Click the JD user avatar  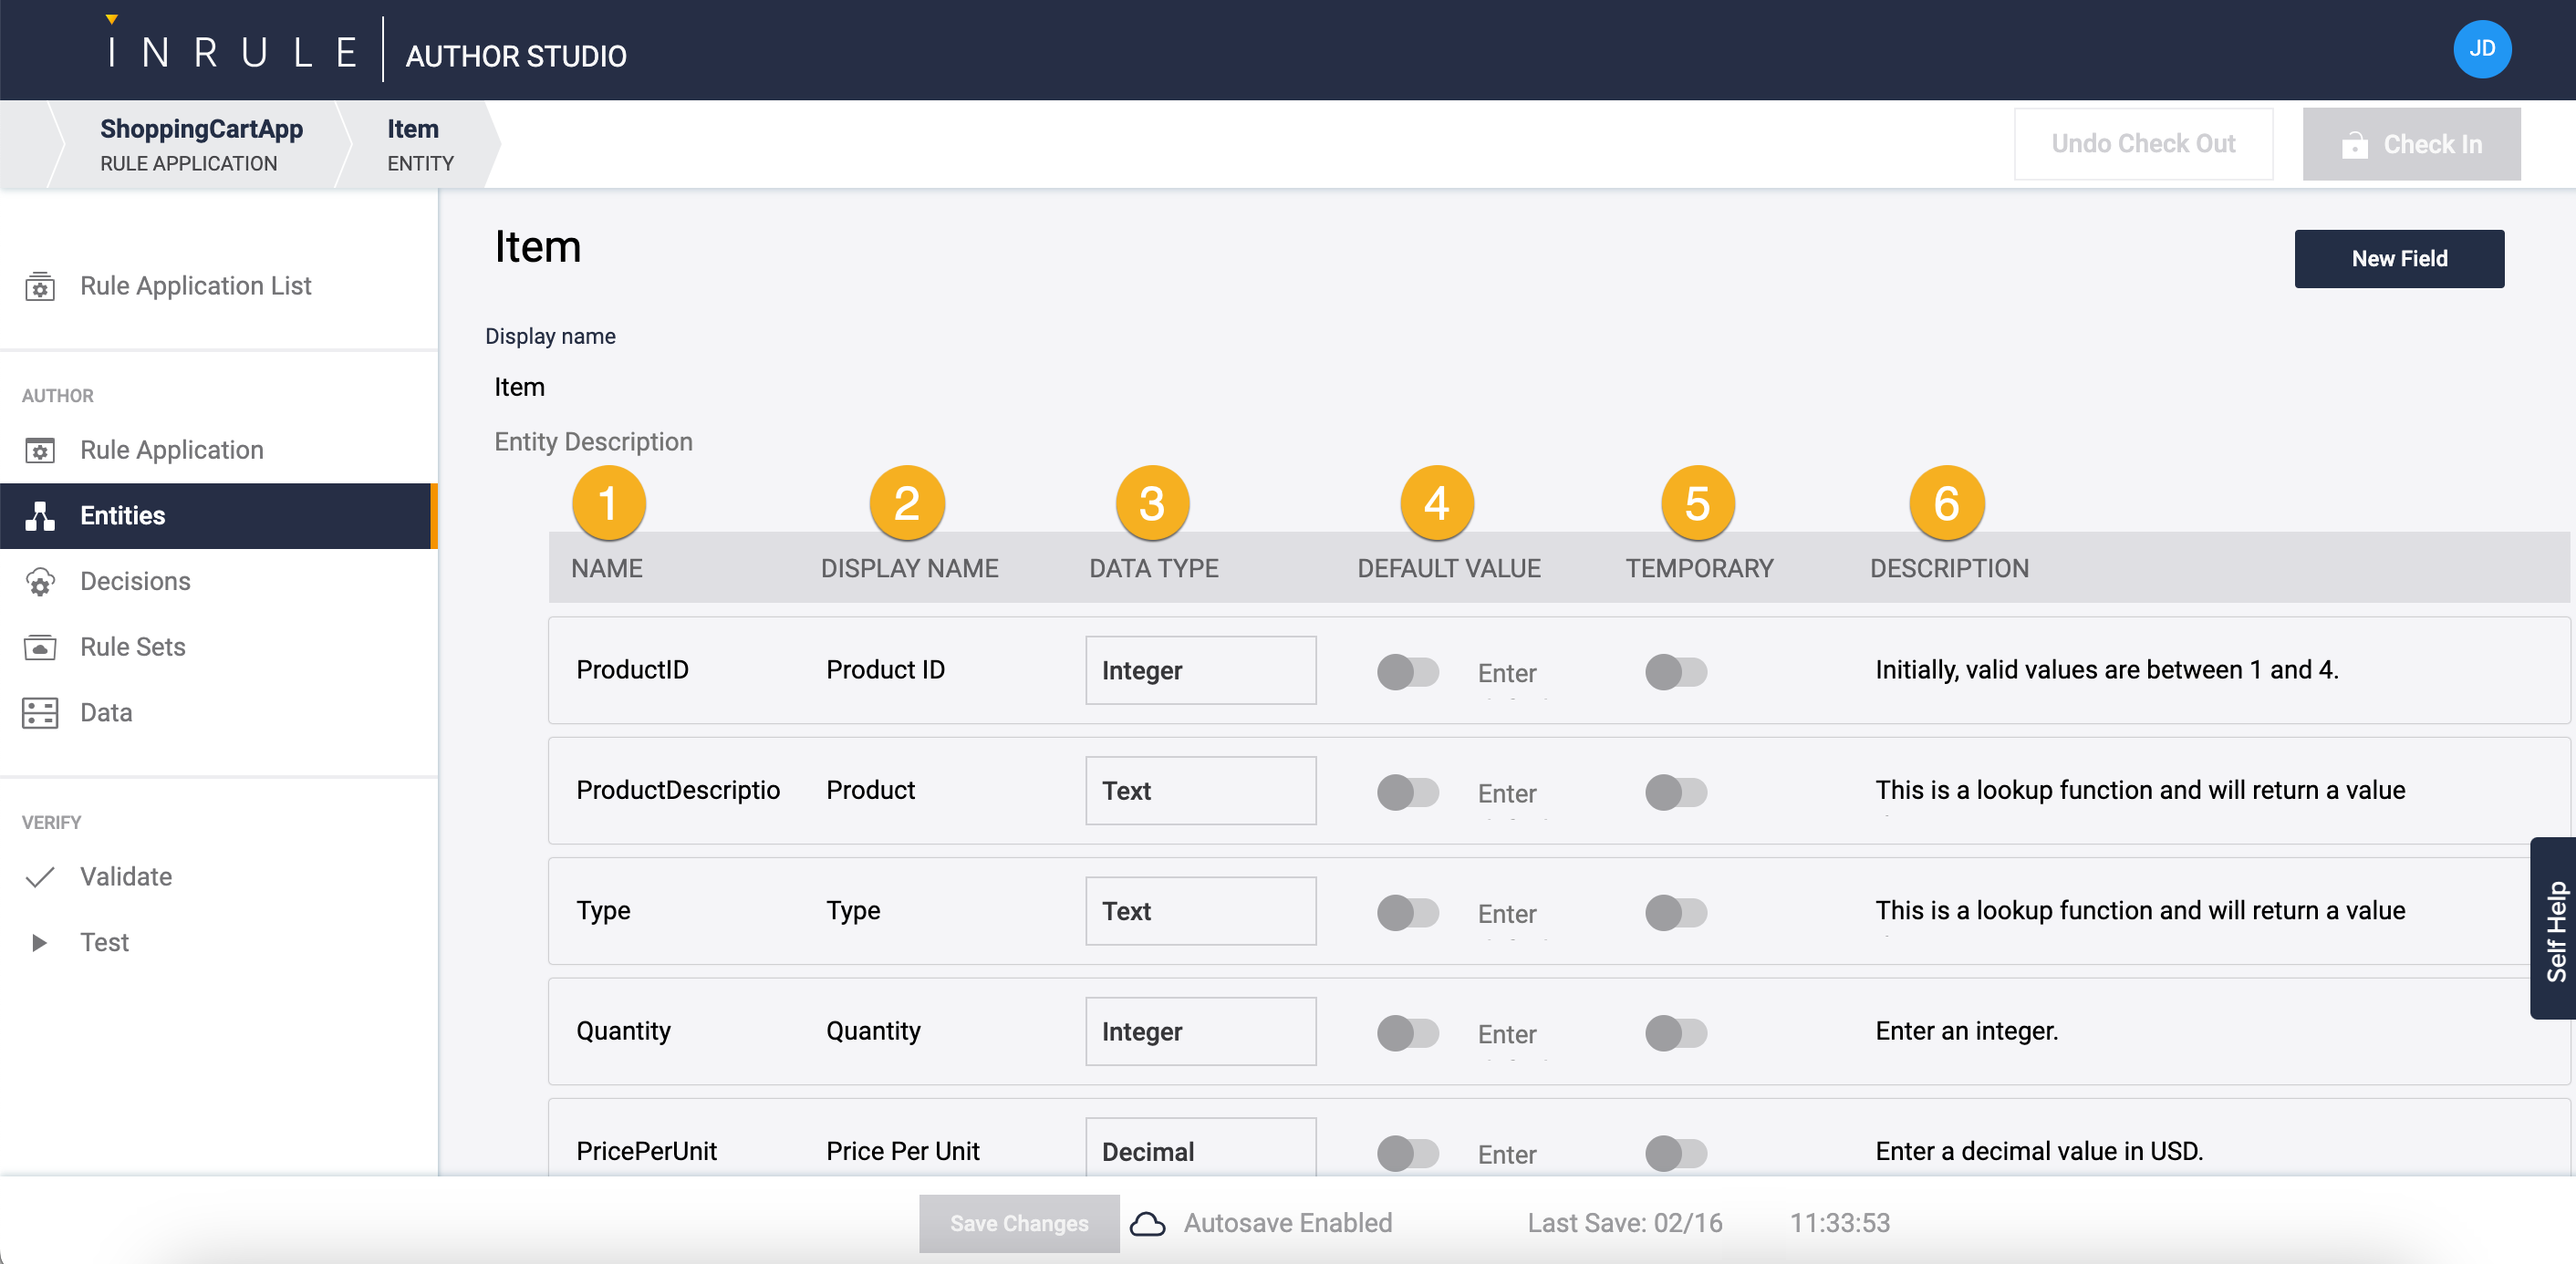click(2481, 49)
